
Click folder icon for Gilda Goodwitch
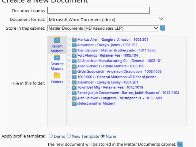pos(74,72)
